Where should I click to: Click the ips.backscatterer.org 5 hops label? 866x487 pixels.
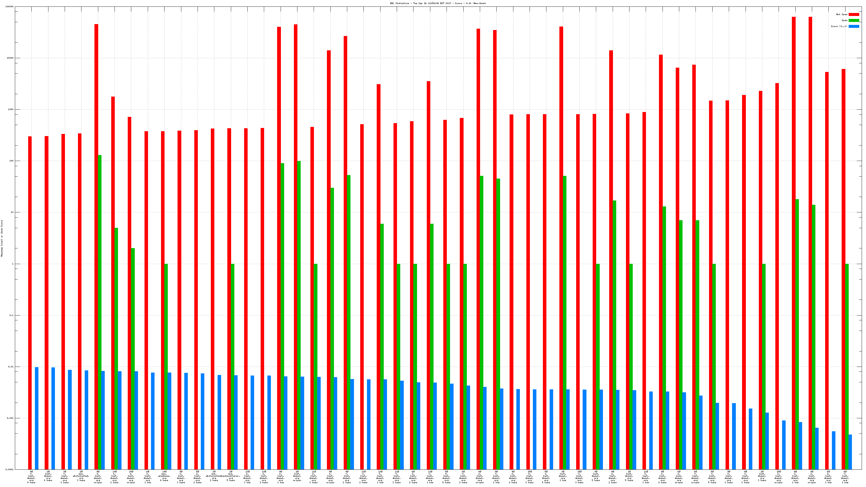point(231,476)
